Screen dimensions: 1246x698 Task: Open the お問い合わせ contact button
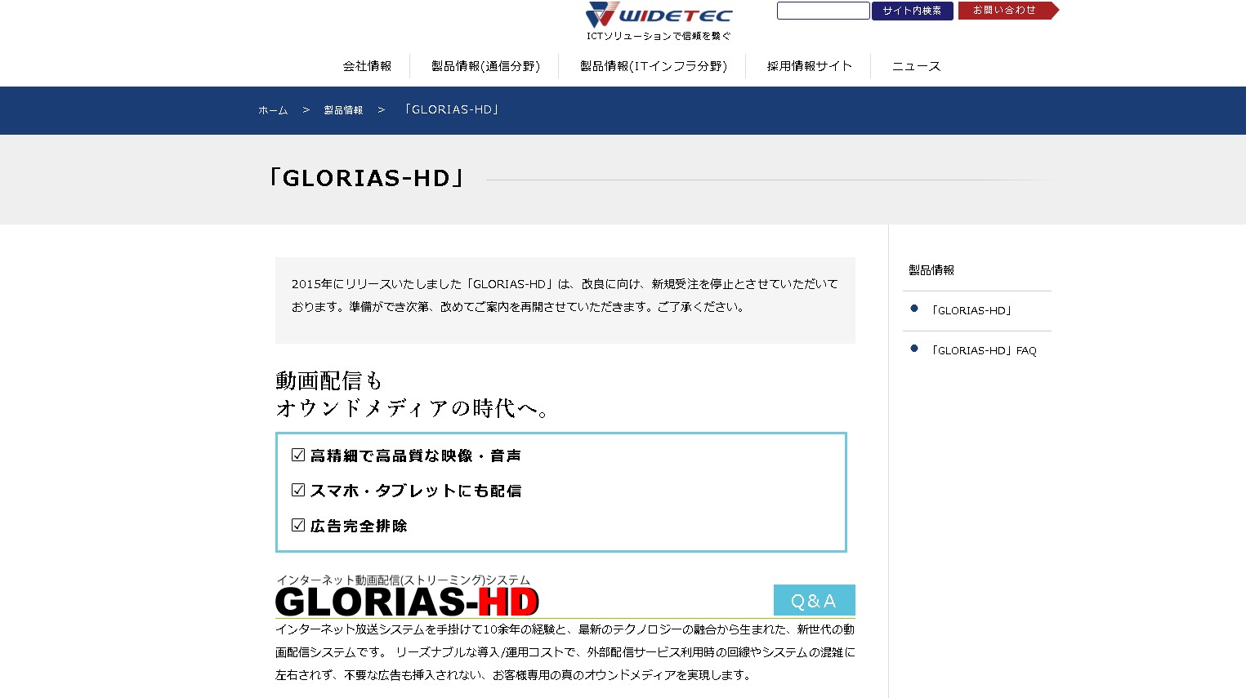[x=1007, y=11]
